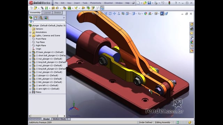Image resolution: width=223 pixels, height=125 pixels.
Task: Click the Edit Appearance color sphere icon
Action: tap(146, 14)
